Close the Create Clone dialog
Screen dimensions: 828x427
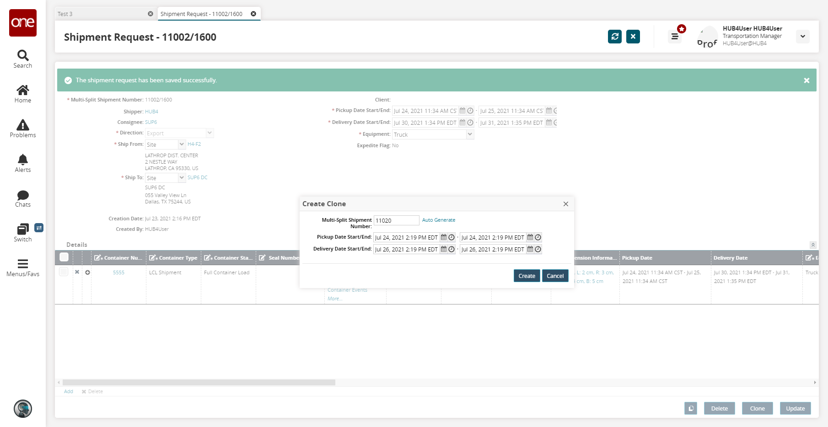pyautogui.click(x=566, y=204)
